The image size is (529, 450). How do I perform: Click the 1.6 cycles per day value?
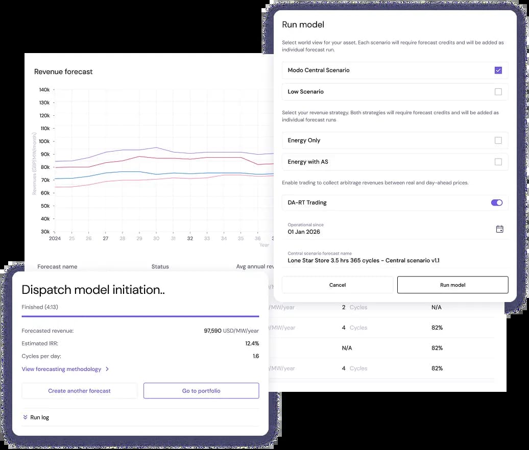click(x=256, y=356)
